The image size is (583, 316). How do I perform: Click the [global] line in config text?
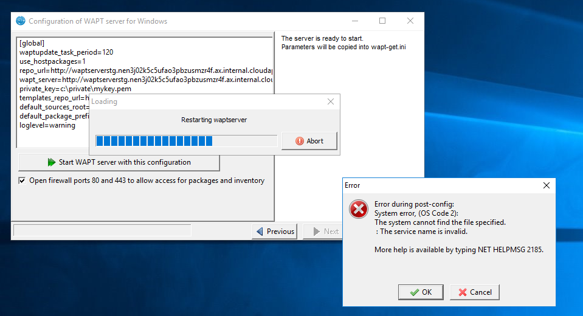[32, 43]
